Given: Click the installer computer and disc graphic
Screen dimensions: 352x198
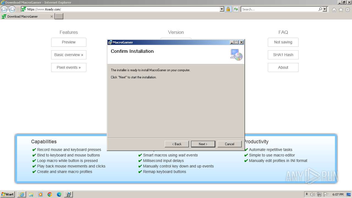Looking at the screenshot, I should [x=236, y=54].
